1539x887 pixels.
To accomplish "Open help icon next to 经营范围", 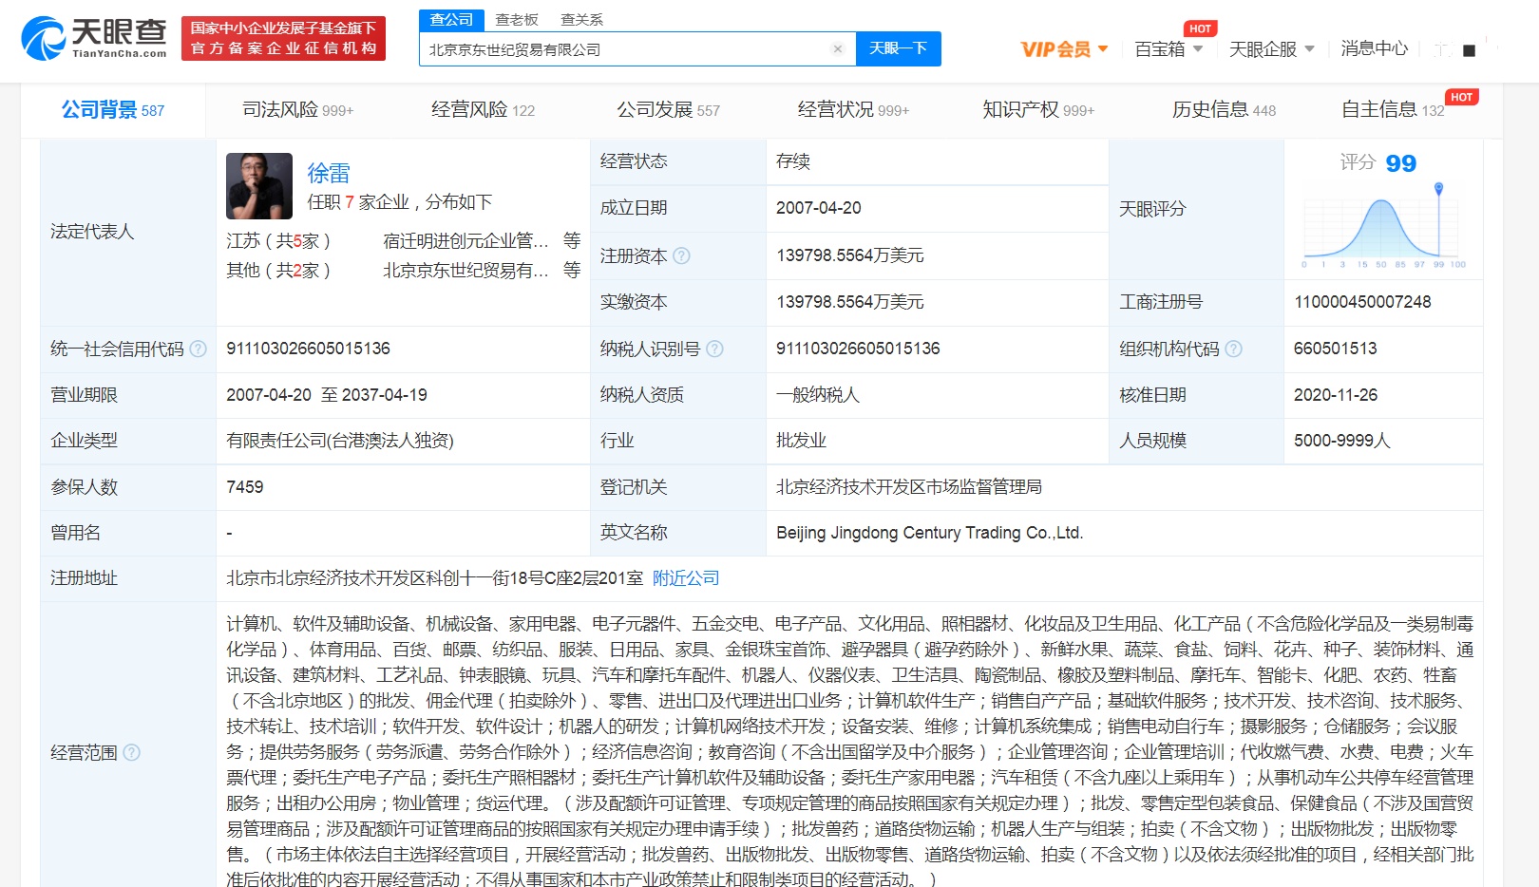I will coord(131,753).
